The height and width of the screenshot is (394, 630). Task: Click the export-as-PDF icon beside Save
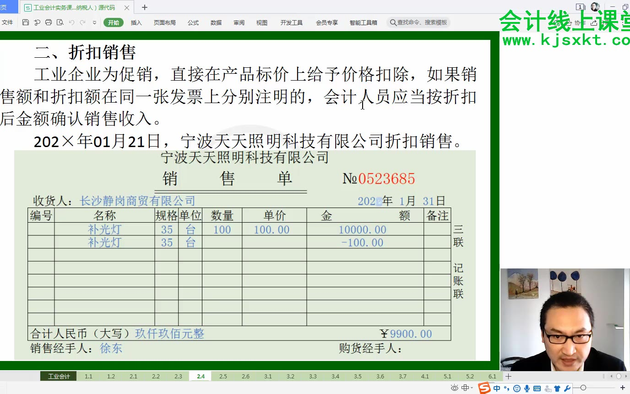pyautogui.click(x=37, y=22)
